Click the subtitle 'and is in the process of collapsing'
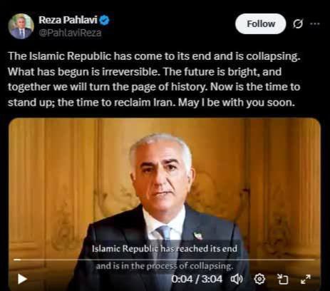Image resolution: width=330 pixels, height=291 pixels. coord(165,266)
